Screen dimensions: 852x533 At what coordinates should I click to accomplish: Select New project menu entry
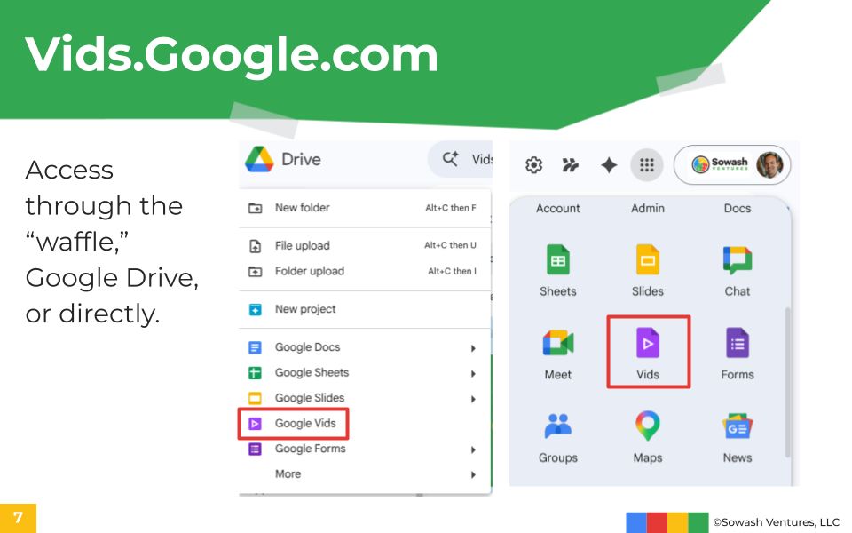pos(365,309)
